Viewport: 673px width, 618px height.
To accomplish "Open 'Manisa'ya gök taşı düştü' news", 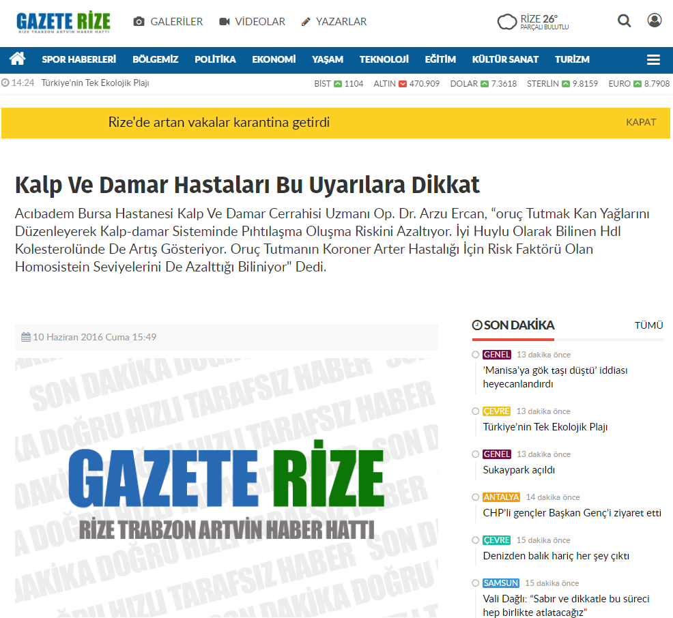I will pos(555,377).
